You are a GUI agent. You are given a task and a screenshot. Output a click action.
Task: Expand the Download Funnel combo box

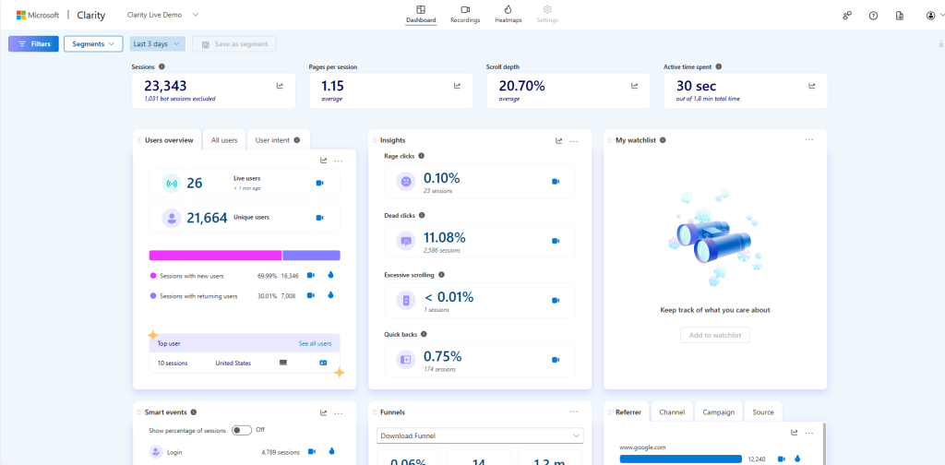[x=481, y=435]
